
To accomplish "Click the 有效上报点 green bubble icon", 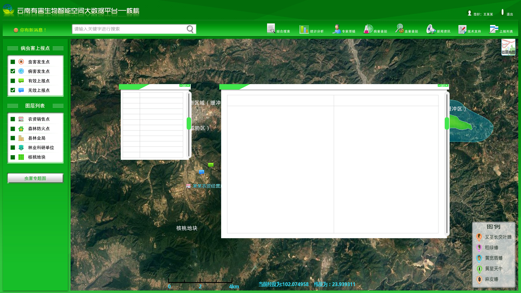I will (21, 81).
